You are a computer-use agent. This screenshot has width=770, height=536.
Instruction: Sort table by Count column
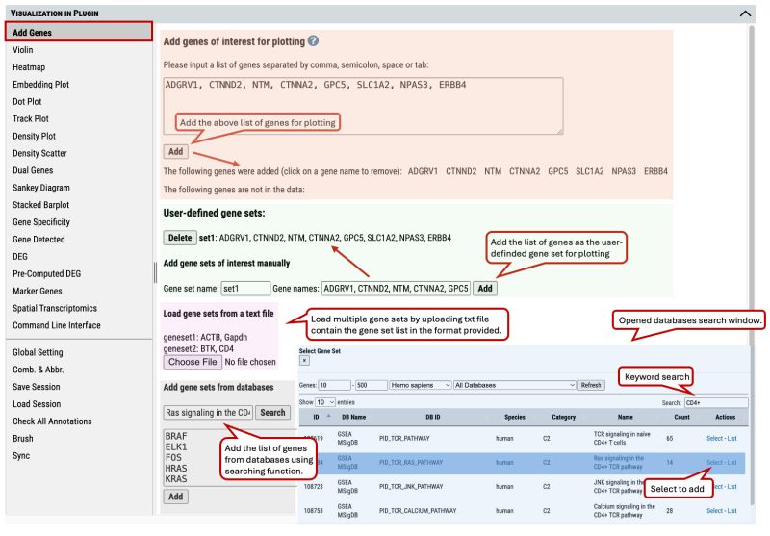click(x=681, y=417)
